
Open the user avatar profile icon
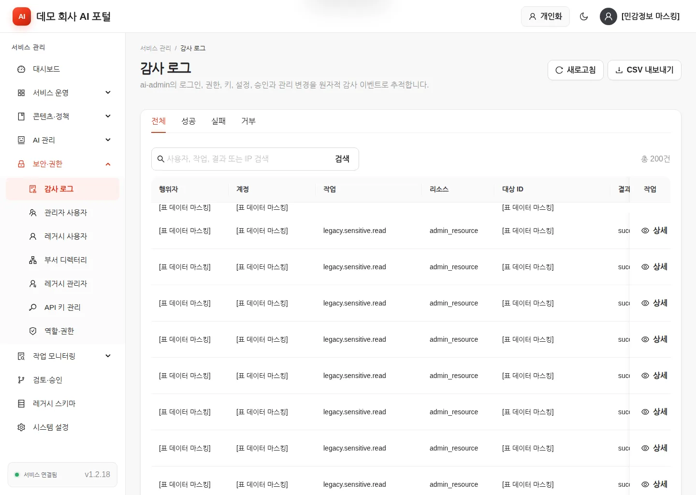pyautogui.click(x=609, y=16)
